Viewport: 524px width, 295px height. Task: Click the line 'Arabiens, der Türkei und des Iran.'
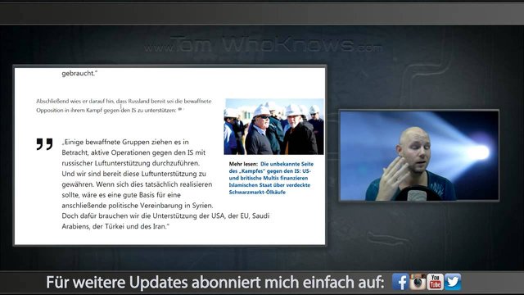point(115,226)
